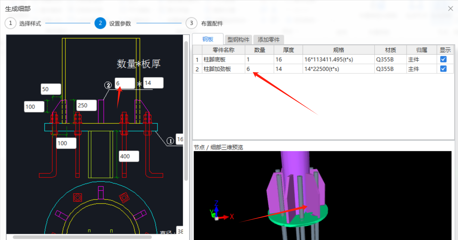Click the 归属 column header
The height and width of the screenshot is (240, 458).
pos(422,50)
